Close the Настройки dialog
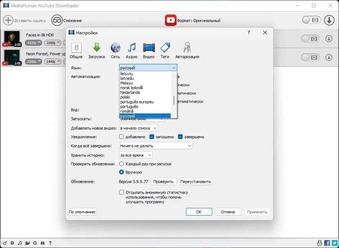 (265, 32)
